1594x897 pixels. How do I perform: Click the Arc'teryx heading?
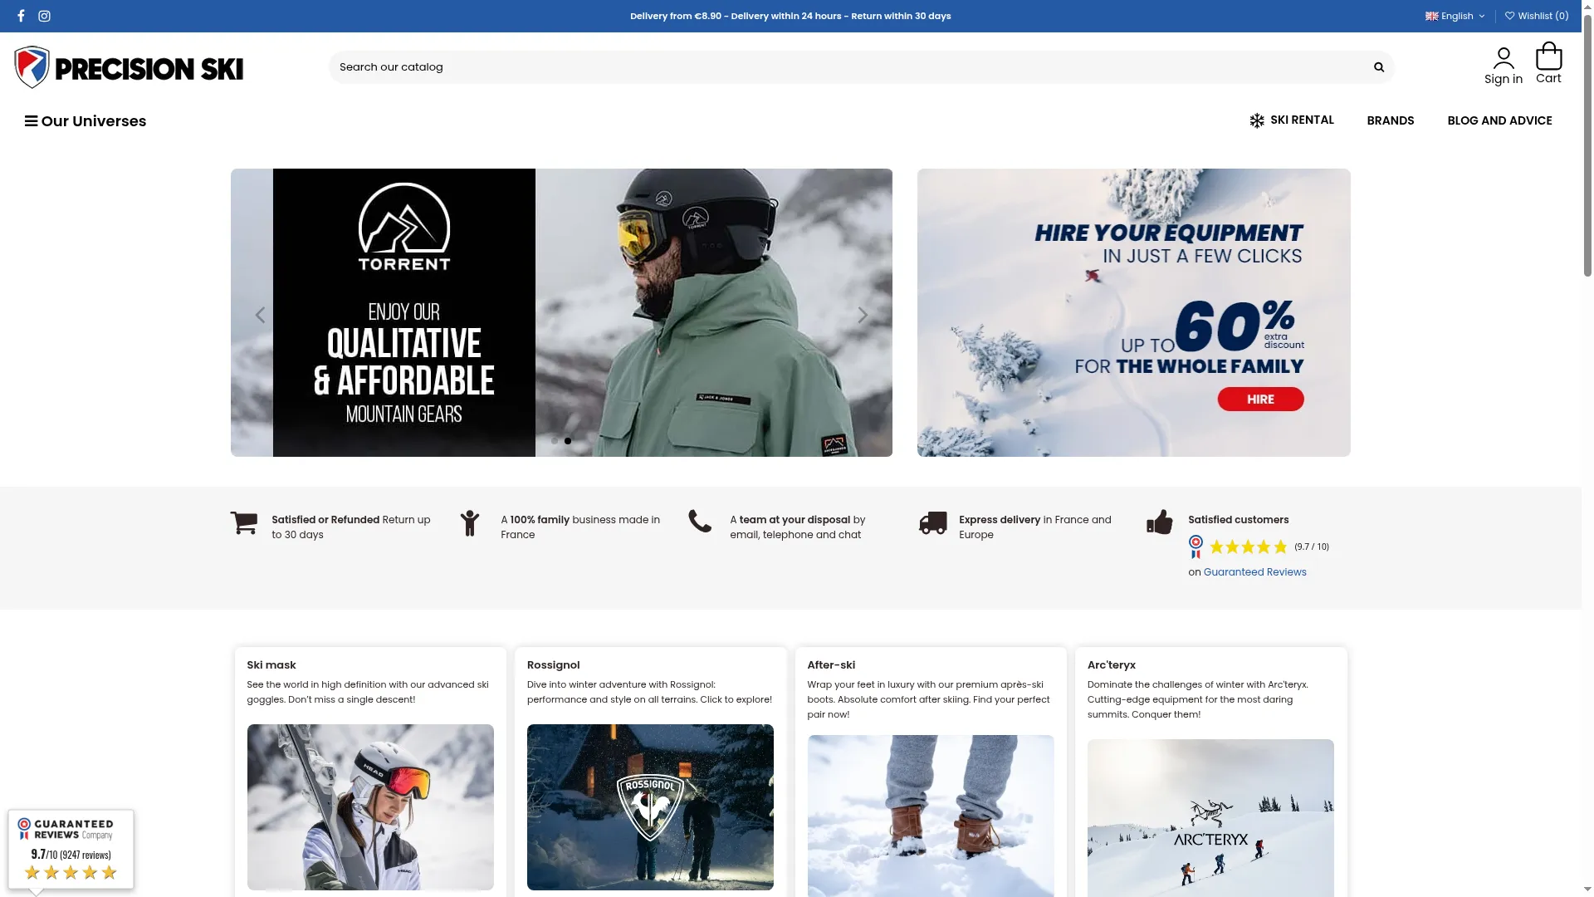[x=1112, y=665]
